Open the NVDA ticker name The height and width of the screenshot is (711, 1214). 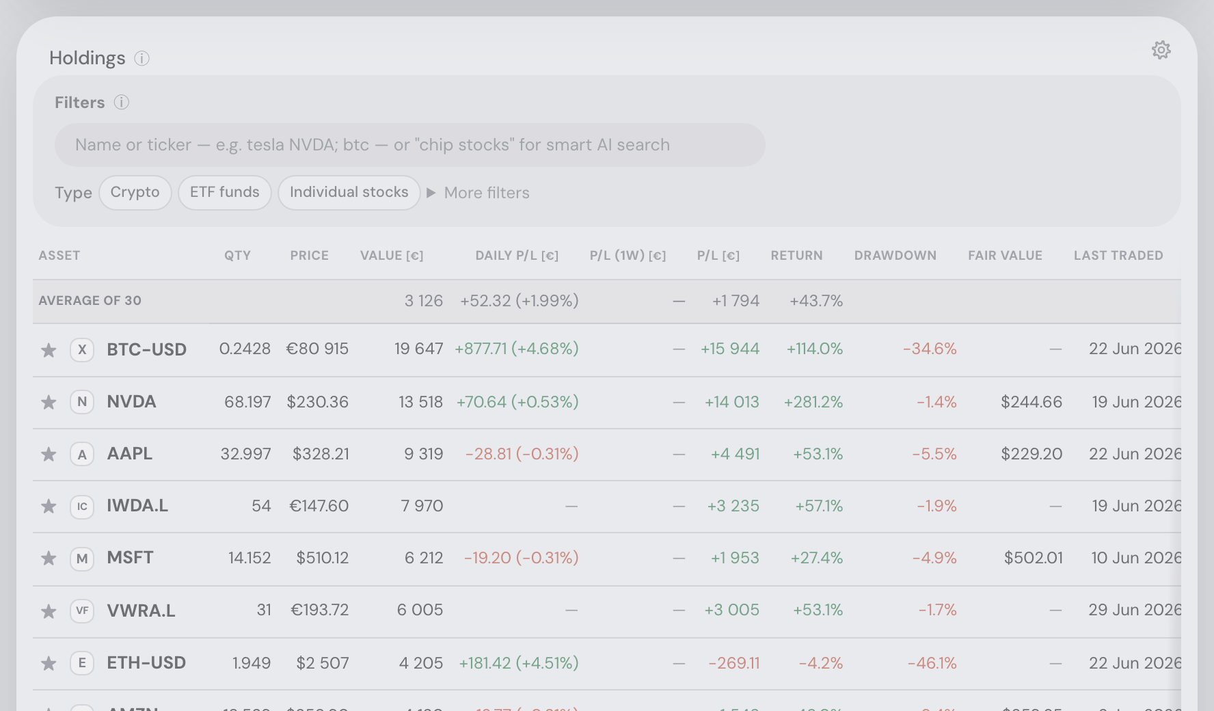132,402
